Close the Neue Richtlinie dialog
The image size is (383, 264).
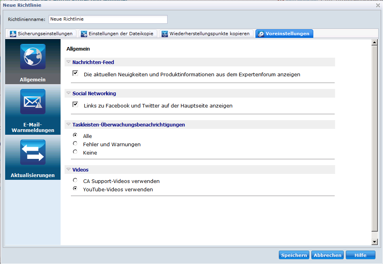click(377, 5)
